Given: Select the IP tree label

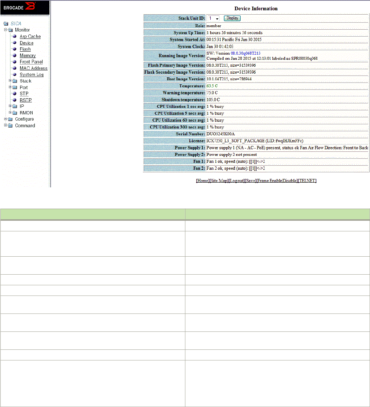Looking at the screenshot, I should pyautogui.click(x=22, y=106).
